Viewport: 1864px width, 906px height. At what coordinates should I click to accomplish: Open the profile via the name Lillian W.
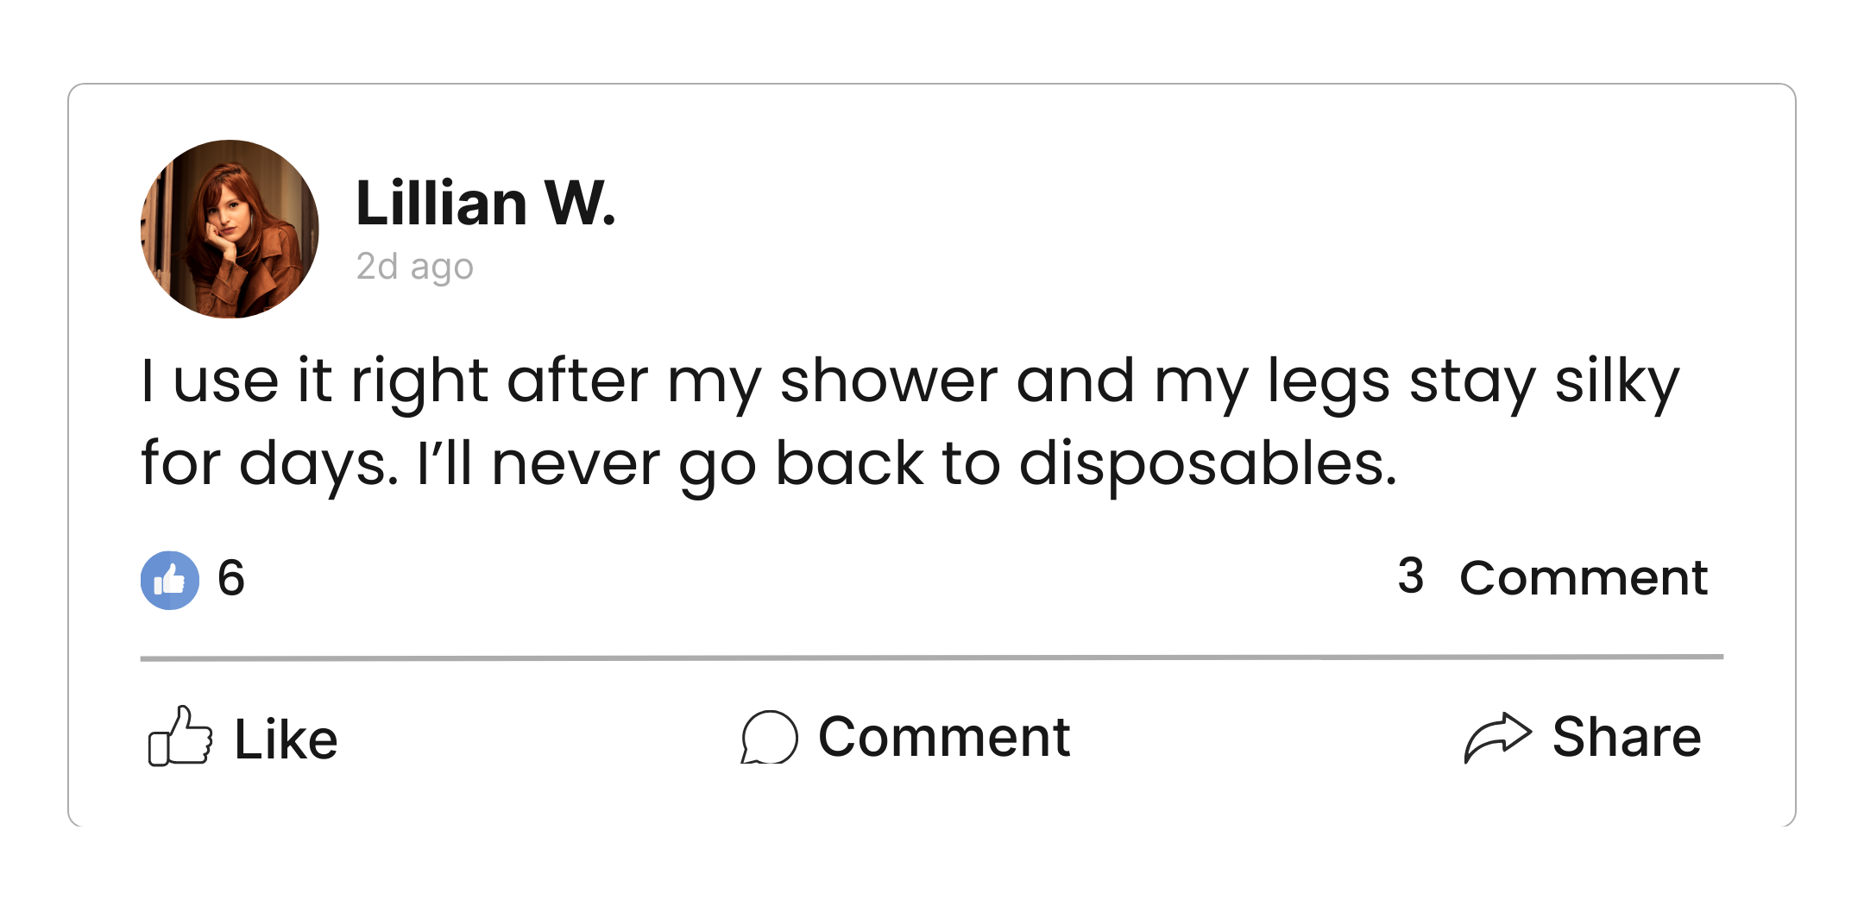click(x=485, y=204)
